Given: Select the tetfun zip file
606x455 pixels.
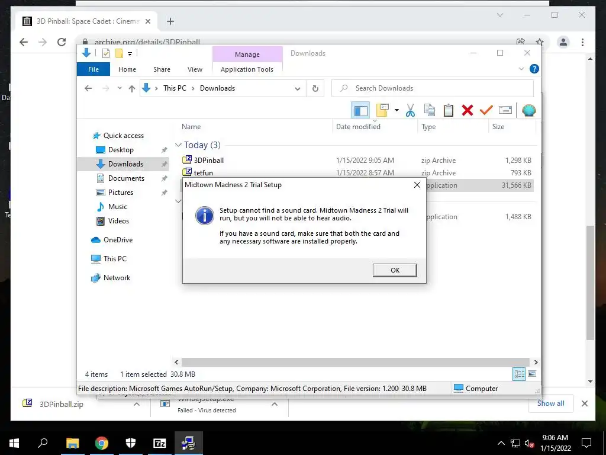Looking at the screenshot, I should click(204, 172).
